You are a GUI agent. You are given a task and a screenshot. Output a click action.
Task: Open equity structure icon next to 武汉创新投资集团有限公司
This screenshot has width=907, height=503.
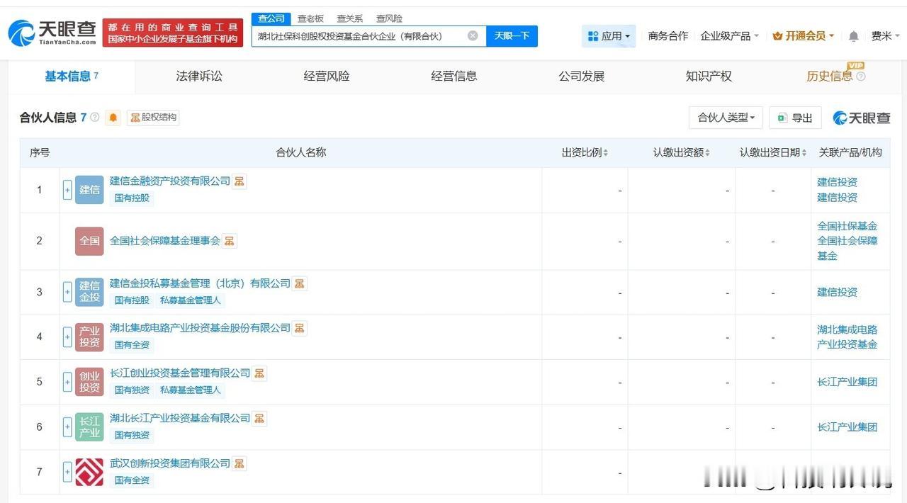point(240,463)
